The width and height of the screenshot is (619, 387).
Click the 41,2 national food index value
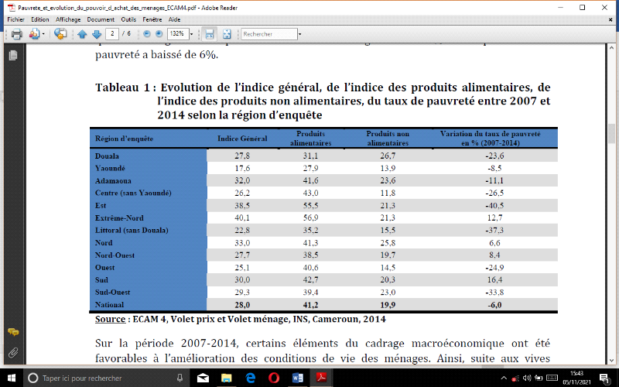pos(310,305)
